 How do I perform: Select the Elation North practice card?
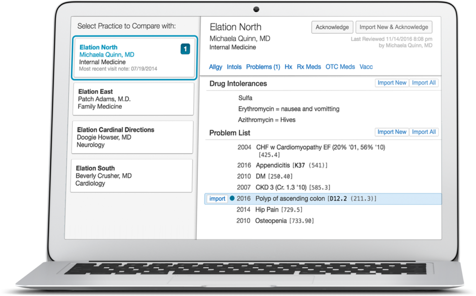(x=134, y=58)
